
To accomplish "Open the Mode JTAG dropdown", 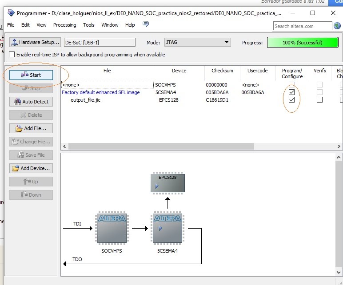I will 197,42.
